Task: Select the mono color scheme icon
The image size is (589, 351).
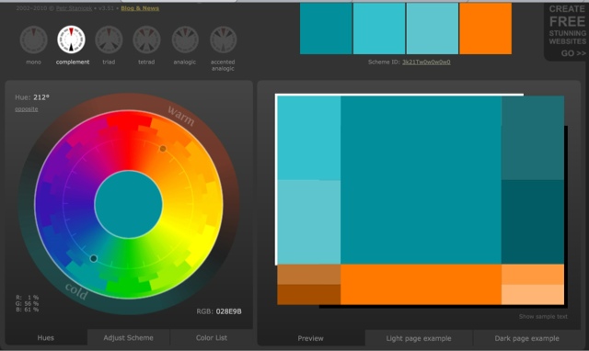Action: (33, 40)
